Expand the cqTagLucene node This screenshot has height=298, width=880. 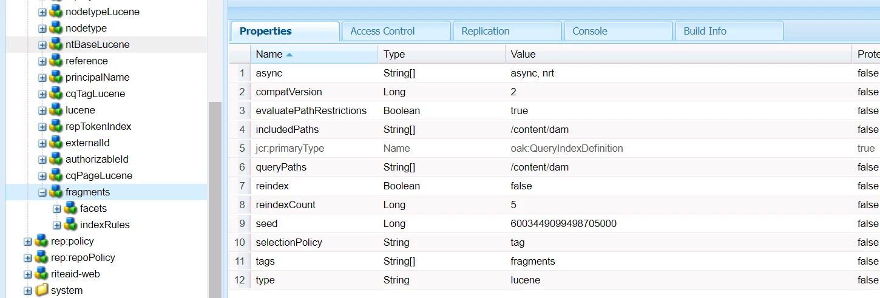[x=42, y=94]
